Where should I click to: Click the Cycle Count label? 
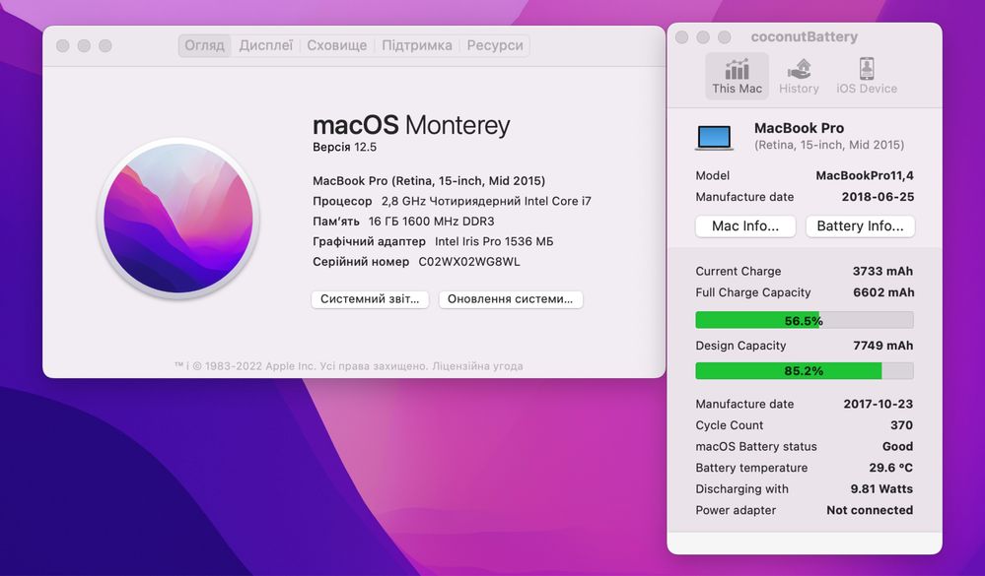click(730, 425)
